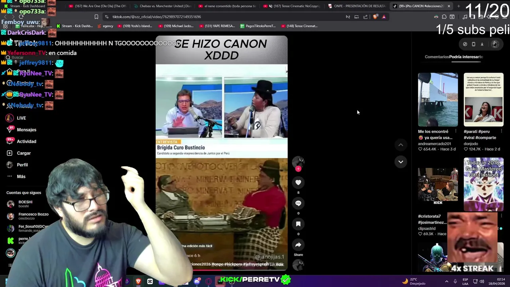Screen dimensions: 510x287
Task: Follow the creator using the red plus badge
Action: tap(298, 169)
